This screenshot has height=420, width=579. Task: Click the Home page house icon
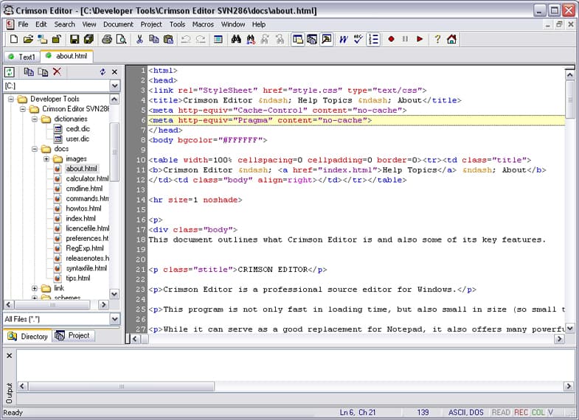pos(451,39)
